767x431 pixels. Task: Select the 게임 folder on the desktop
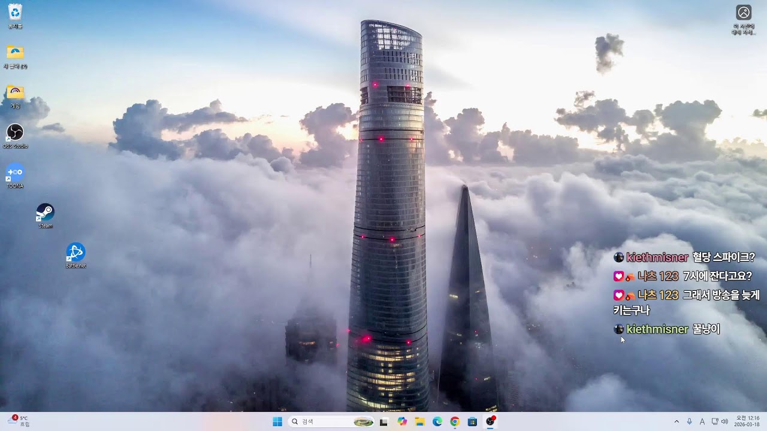coord(15,96)
